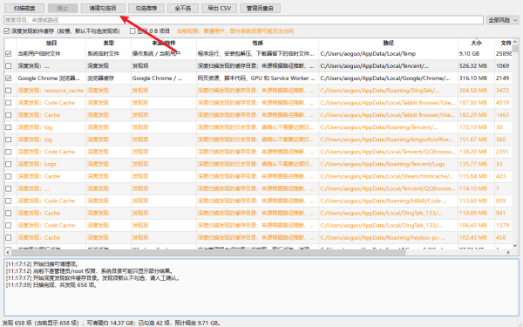This screenshot has width=523, height=327.
Task: Click the Roaming/bilibili/Code path cell
Action: [384, 201]
